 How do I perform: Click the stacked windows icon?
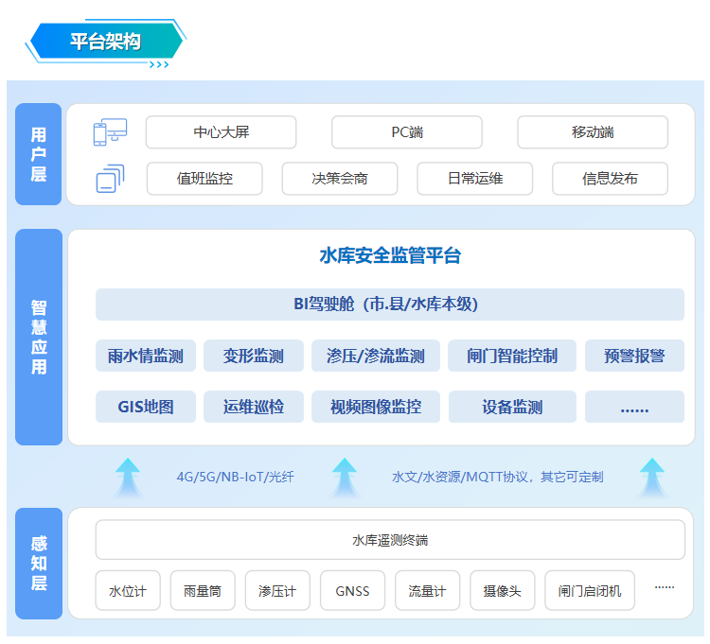click(110, 178)
